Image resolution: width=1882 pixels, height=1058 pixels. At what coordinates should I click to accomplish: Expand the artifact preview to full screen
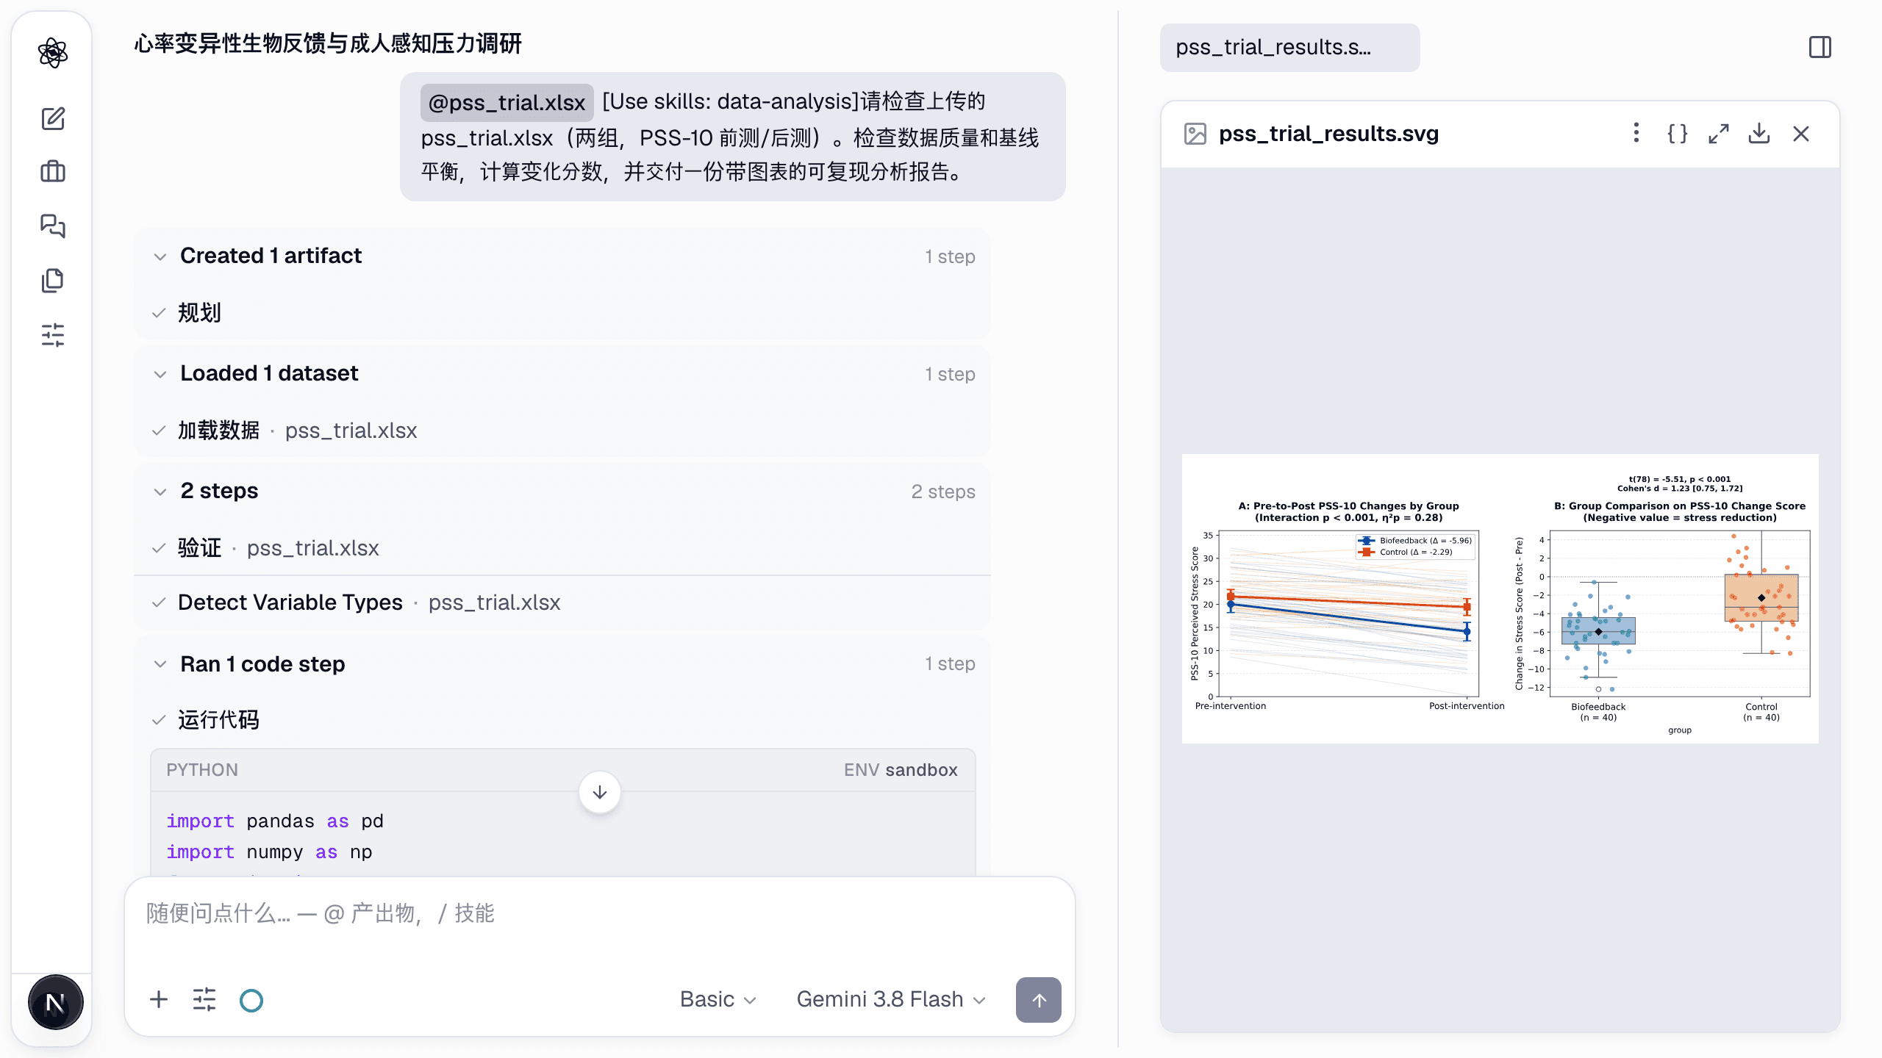coord(1719,134)
